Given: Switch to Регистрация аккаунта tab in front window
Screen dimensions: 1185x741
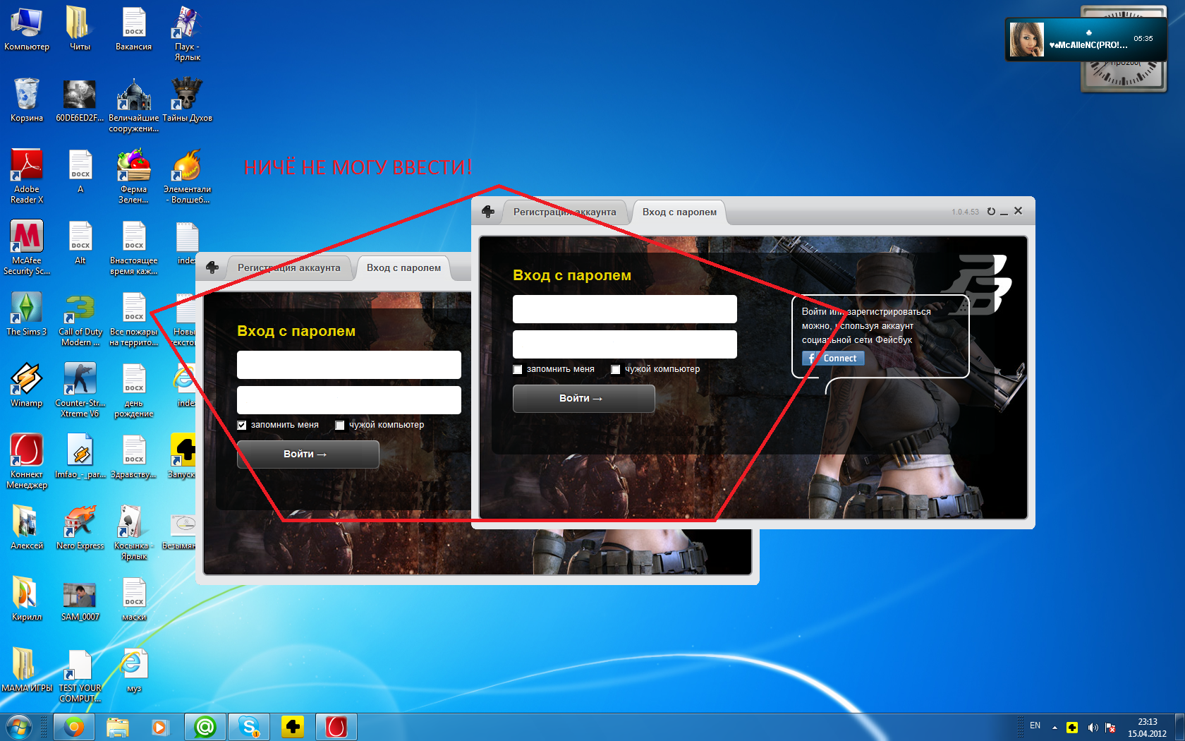Looking at the screenshot, I should pos(564,212).
